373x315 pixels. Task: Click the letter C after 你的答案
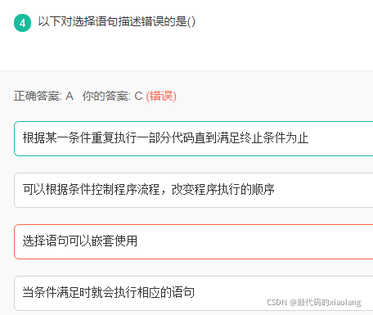click(x=138, y=96)
